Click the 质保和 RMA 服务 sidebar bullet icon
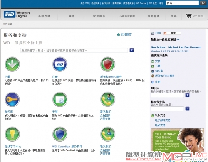 (153, 76)
